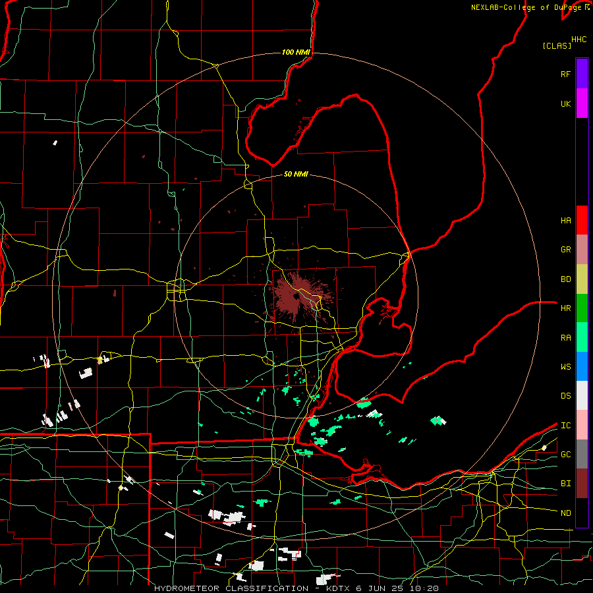Click the IC legend label

point(565,426)
